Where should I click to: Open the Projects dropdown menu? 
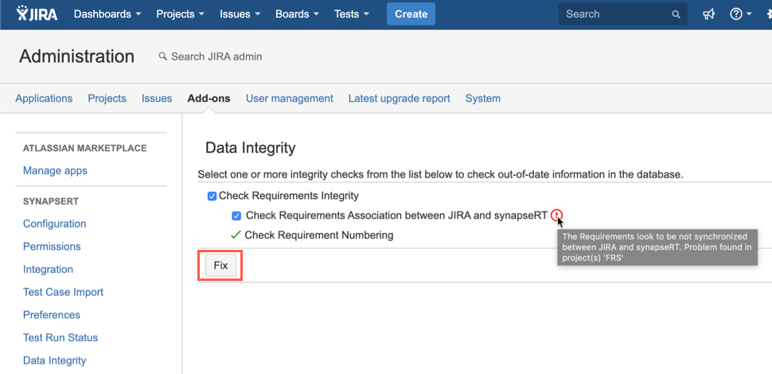(x=180, y=14)
